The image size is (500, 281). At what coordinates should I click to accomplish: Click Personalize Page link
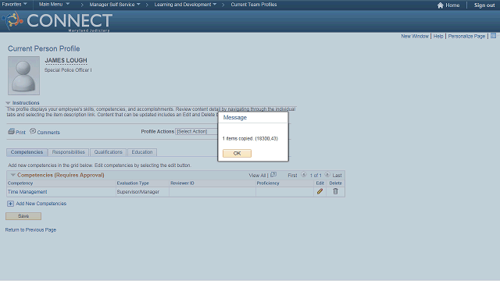click(x=466, y=37)
